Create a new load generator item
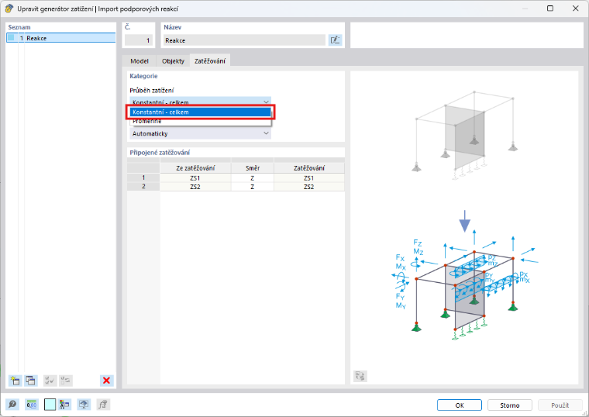Screen dimensions: 589x417 [x=15, y=381]
